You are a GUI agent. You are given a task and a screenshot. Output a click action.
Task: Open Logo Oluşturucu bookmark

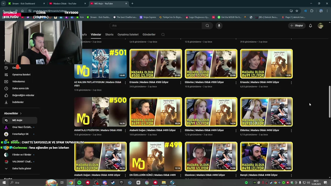pyautogui.click(x=197, y=17)
